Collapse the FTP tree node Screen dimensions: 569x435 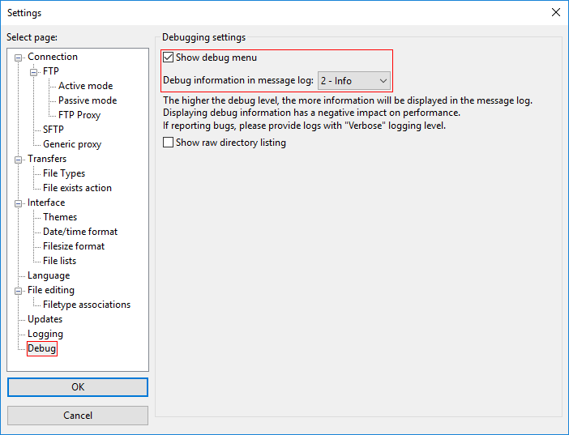tap(35, 72)
